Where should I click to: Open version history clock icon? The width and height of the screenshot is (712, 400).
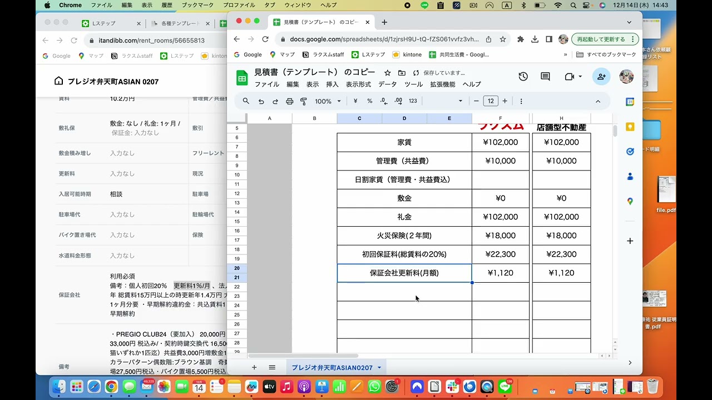pyautogui.click(x=523, y=77)
